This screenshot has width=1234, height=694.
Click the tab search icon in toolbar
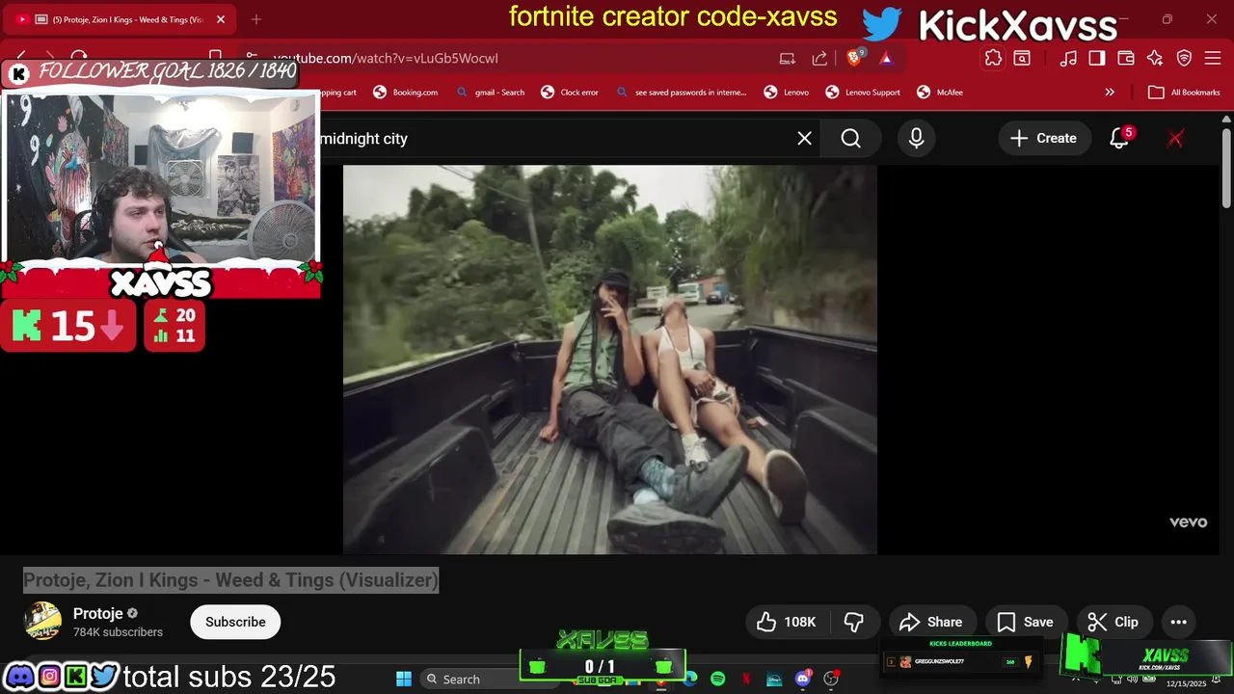(1022, 58)
